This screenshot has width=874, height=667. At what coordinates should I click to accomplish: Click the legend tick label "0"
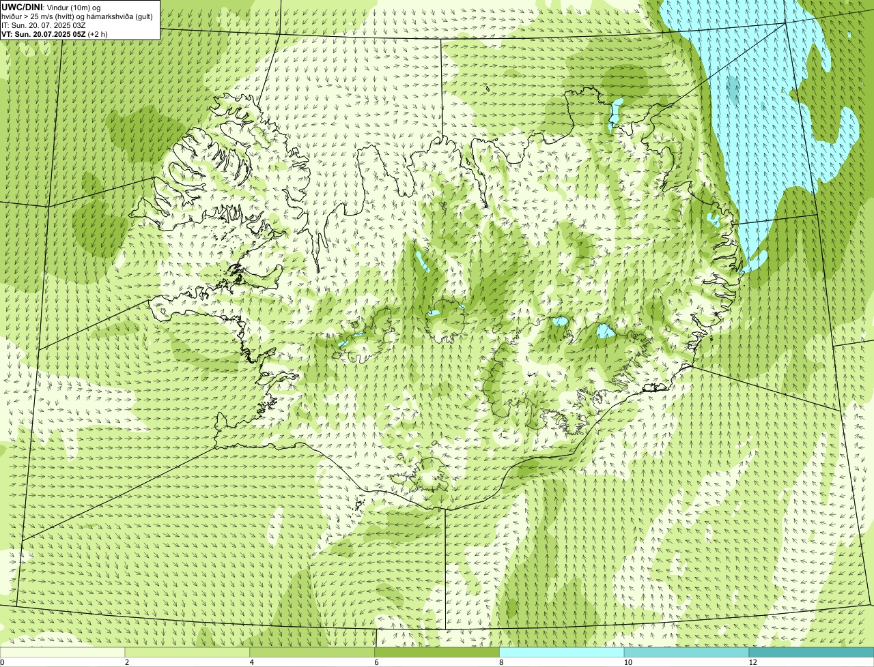(2, 662)
